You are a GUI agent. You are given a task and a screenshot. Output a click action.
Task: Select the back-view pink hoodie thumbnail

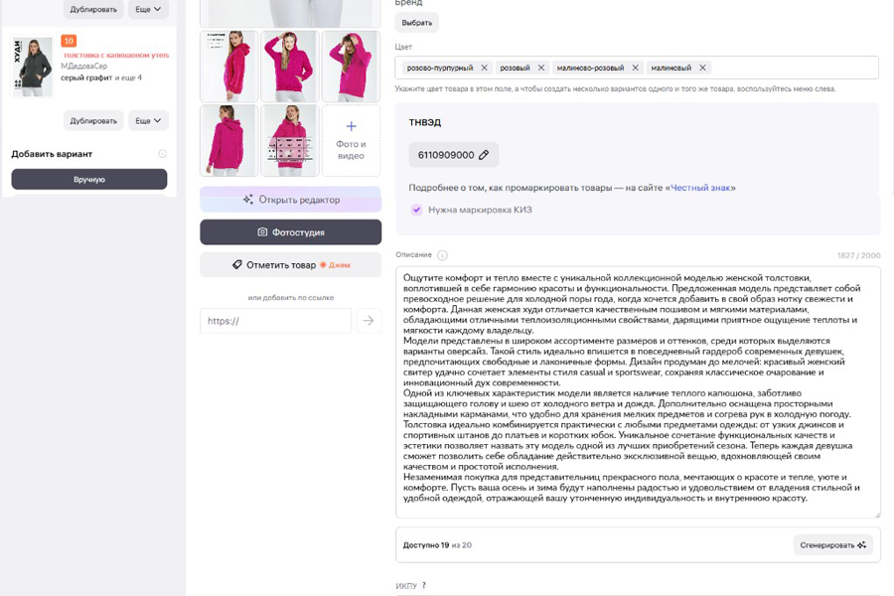click(229, 140)
